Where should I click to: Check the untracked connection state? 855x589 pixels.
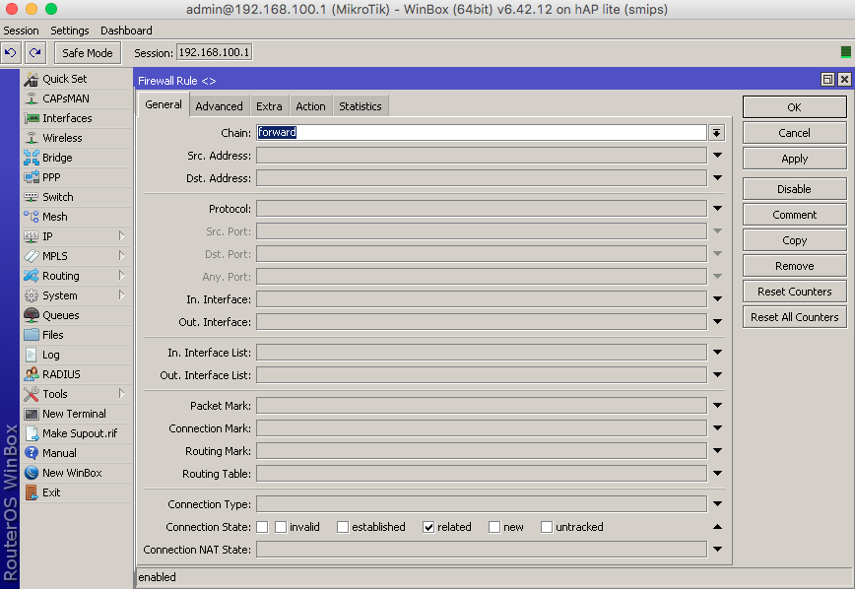547,527
